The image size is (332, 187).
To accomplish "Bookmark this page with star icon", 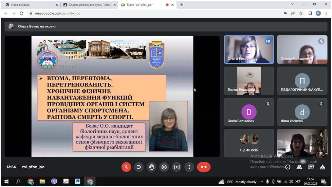I will tap(301, 13).
